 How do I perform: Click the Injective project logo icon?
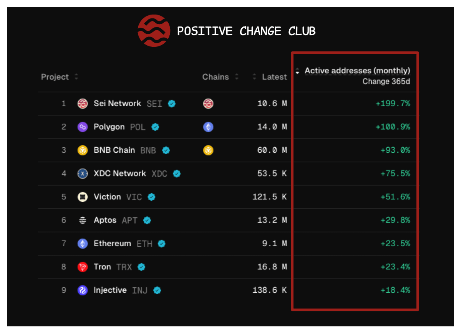[83, 290]
